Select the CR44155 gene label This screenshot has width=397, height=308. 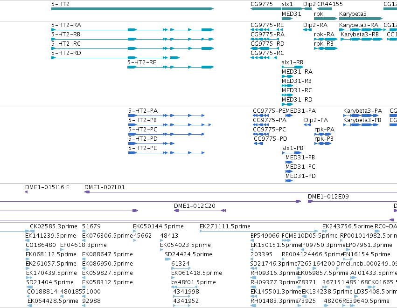[x=330, y=4]
